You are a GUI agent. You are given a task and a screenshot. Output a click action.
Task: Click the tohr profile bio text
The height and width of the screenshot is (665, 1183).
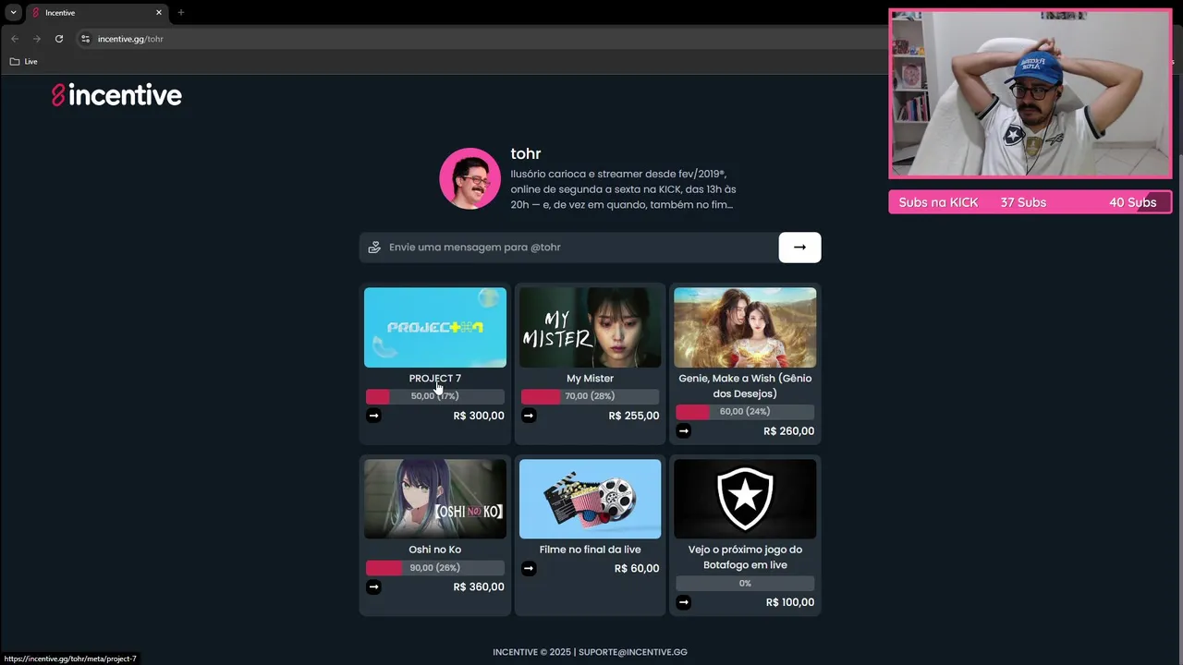coord(624,189)
